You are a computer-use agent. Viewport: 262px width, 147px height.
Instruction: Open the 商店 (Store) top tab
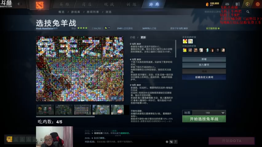tap(87, 4)
